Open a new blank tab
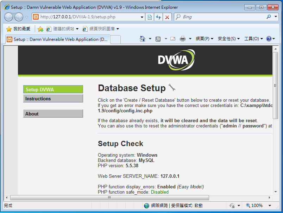The height and width of the screenshot is (213, 283). tap(115, 39)
